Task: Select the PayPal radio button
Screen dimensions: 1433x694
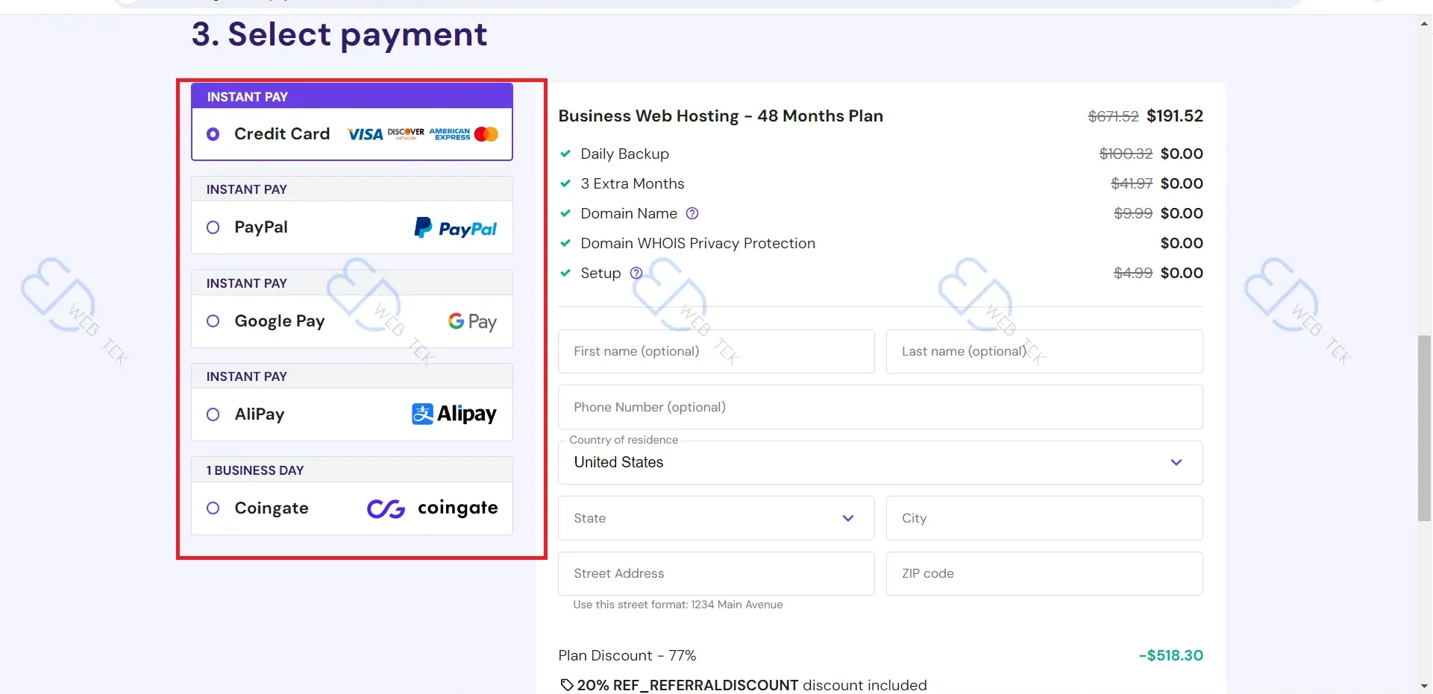Action: pyautogui.click(x=213, y=227)
